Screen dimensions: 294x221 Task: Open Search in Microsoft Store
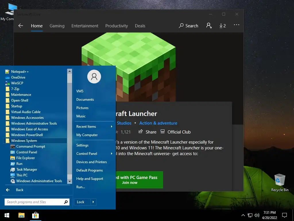[188, 26]
